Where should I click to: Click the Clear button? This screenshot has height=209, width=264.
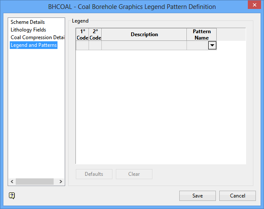click(134, 174)
